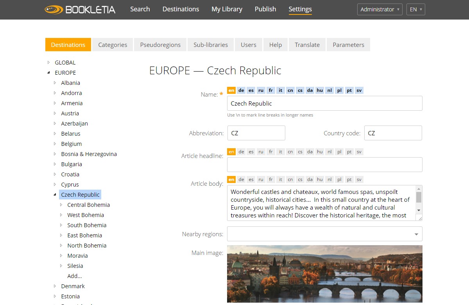Select 'pt' language for Article body
The height and width of the screenshot is (305, 469).
click(x=349, y=179)
